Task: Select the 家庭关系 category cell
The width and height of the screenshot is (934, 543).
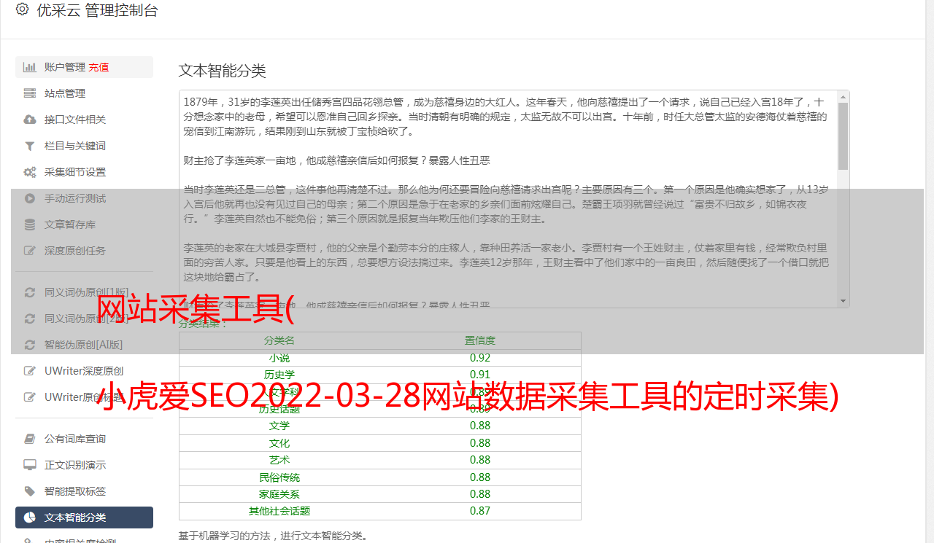Action: click(279, 494)
